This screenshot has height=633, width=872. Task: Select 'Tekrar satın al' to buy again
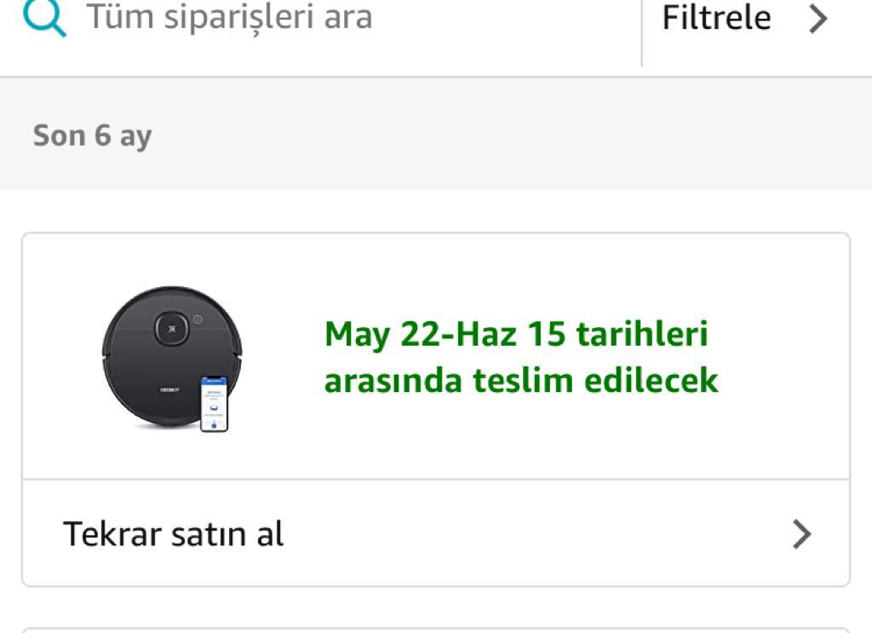pos(173,534)
